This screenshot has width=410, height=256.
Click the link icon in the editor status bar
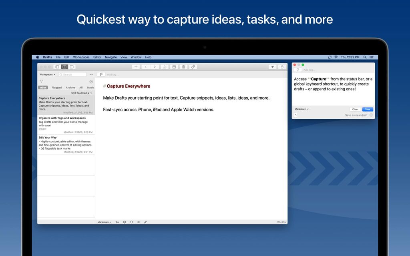click(x=145, y=222)
